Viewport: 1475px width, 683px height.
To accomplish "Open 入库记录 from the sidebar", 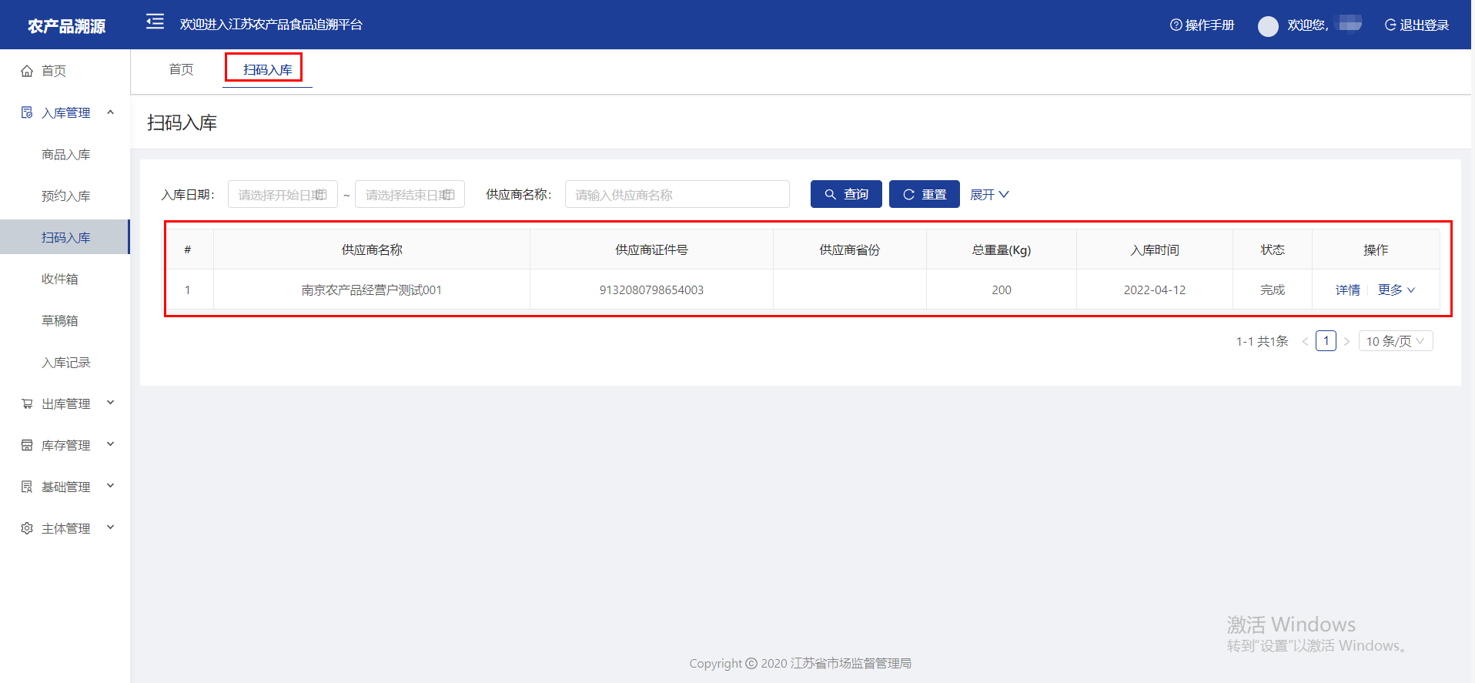I will [x=65, y=363].
